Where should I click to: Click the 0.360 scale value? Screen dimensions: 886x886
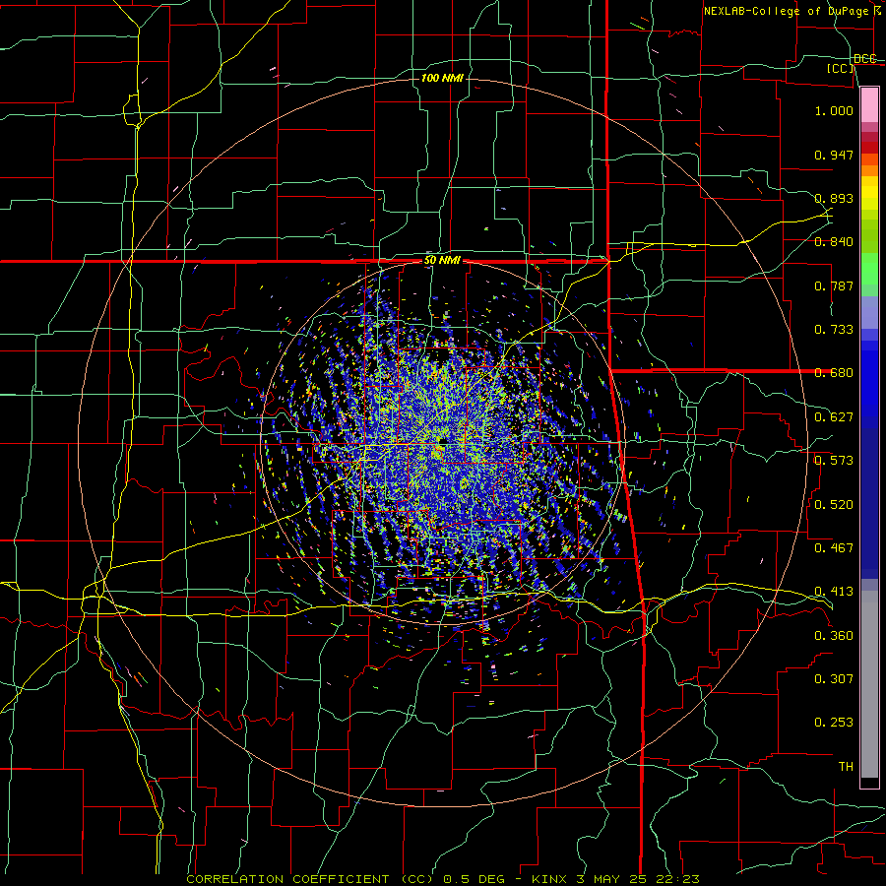pyautogui.click(x=834, y=636)
